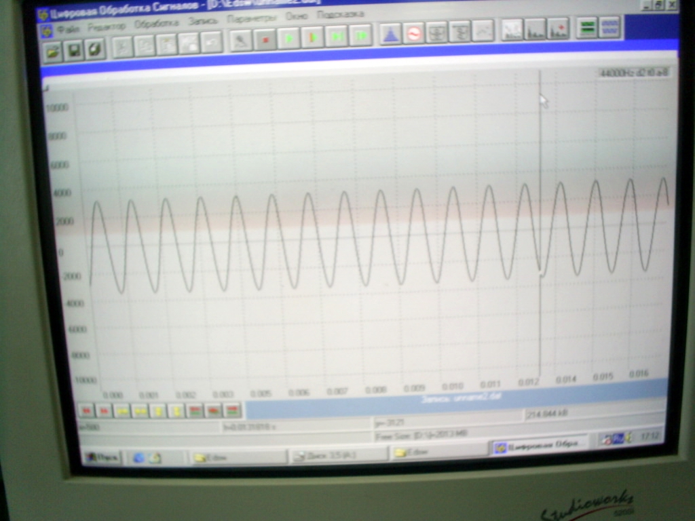
Task: Click the rightmost red-green button in the bottom strip
Action: [232, 410]
